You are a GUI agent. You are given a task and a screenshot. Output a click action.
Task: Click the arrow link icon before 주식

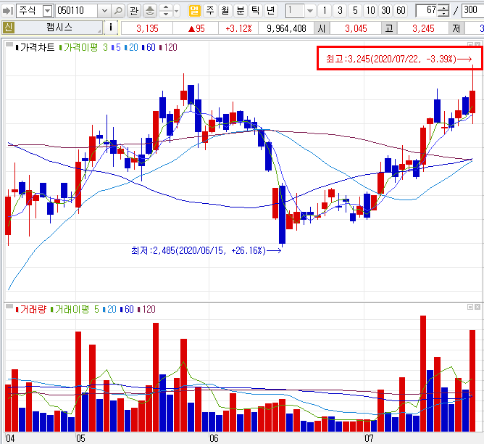click(x=7, y=11)
